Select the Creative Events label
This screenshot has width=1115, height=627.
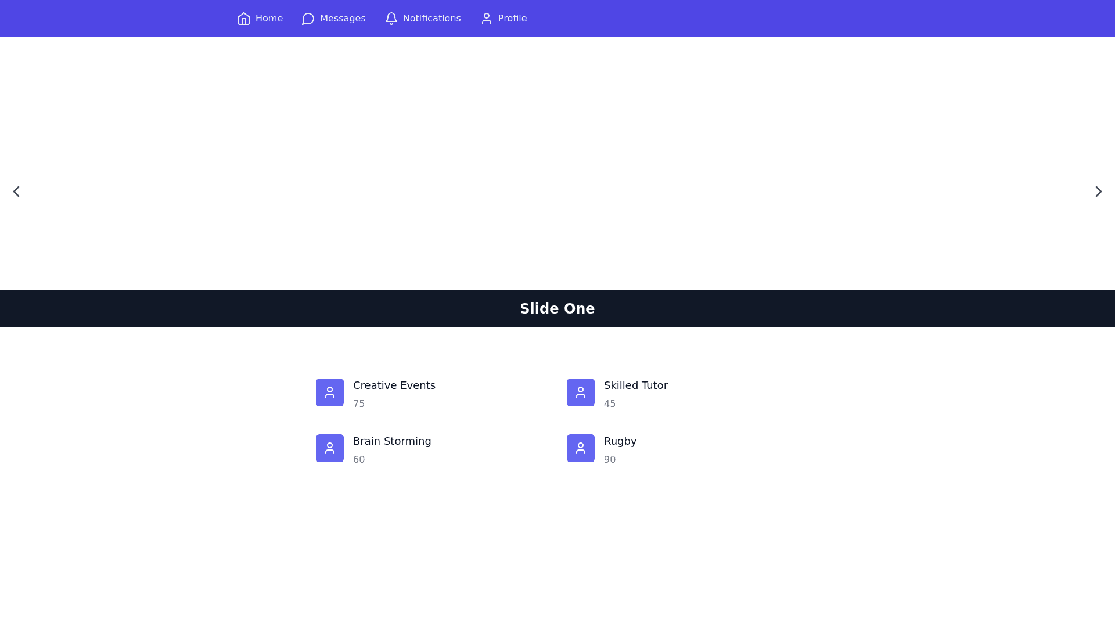coord(394,385)
